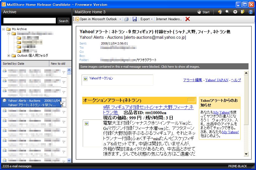This screenshot has height=170, width=256.
Task: Click the MailStore app icon in title bar
Action: [x=4, y=4]
